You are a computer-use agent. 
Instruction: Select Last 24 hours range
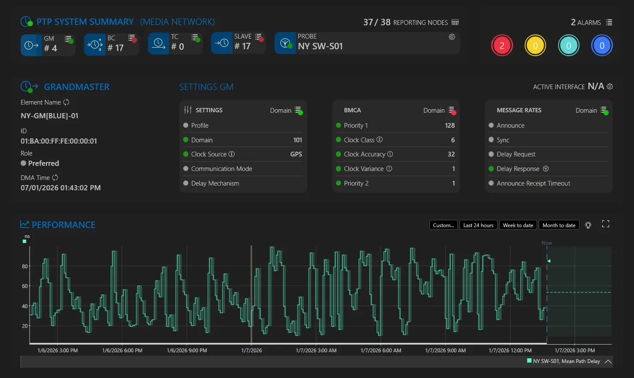(478, 225)
